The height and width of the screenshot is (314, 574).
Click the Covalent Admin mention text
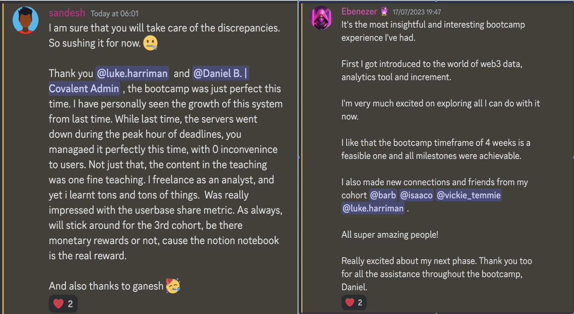[x=84, y=89]
